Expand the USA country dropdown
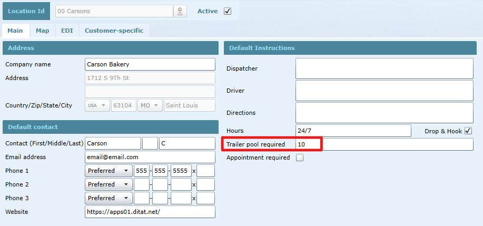The width and height of the screenshot is (483, 226). (x=97, y=105)
